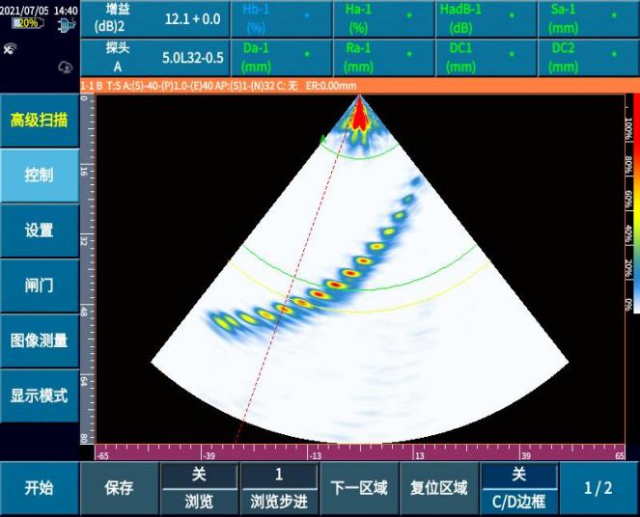The image size is (640, 517).
Task: Adjust the 浏览步进 (browse step) value
Action: (279, 488)
